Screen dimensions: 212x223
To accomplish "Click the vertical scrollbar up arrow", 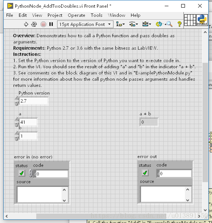I will coord(205,32).
